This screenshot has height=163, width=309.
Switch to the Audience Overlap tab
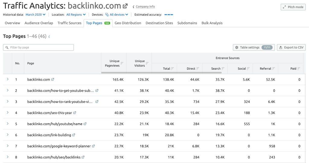click(39, 23)
